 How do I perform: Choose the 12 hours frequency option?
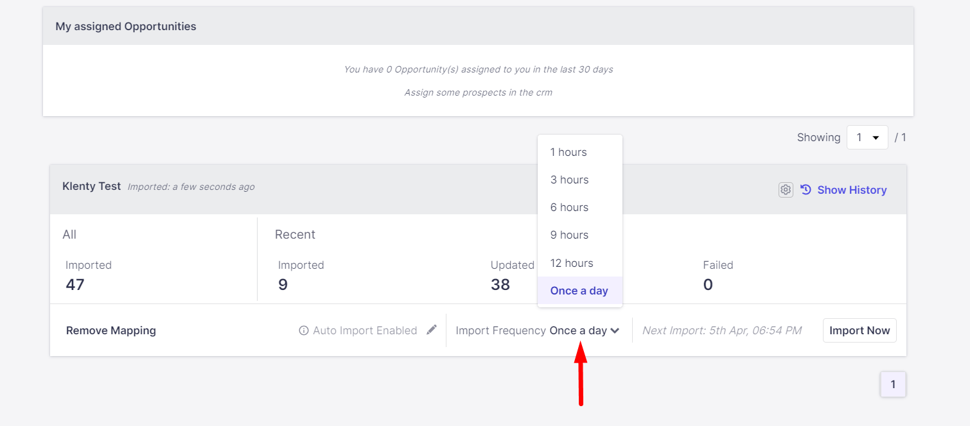tap(572, 263)
